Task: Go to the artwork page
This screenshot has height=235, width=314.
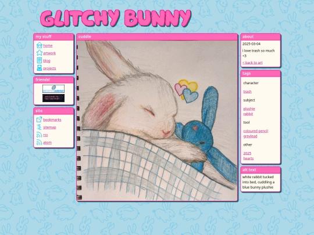Action: point(49,53)
